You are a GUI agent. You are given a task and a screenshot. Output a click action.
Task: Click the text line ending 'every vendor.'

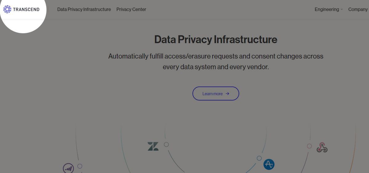pos(215,67)
